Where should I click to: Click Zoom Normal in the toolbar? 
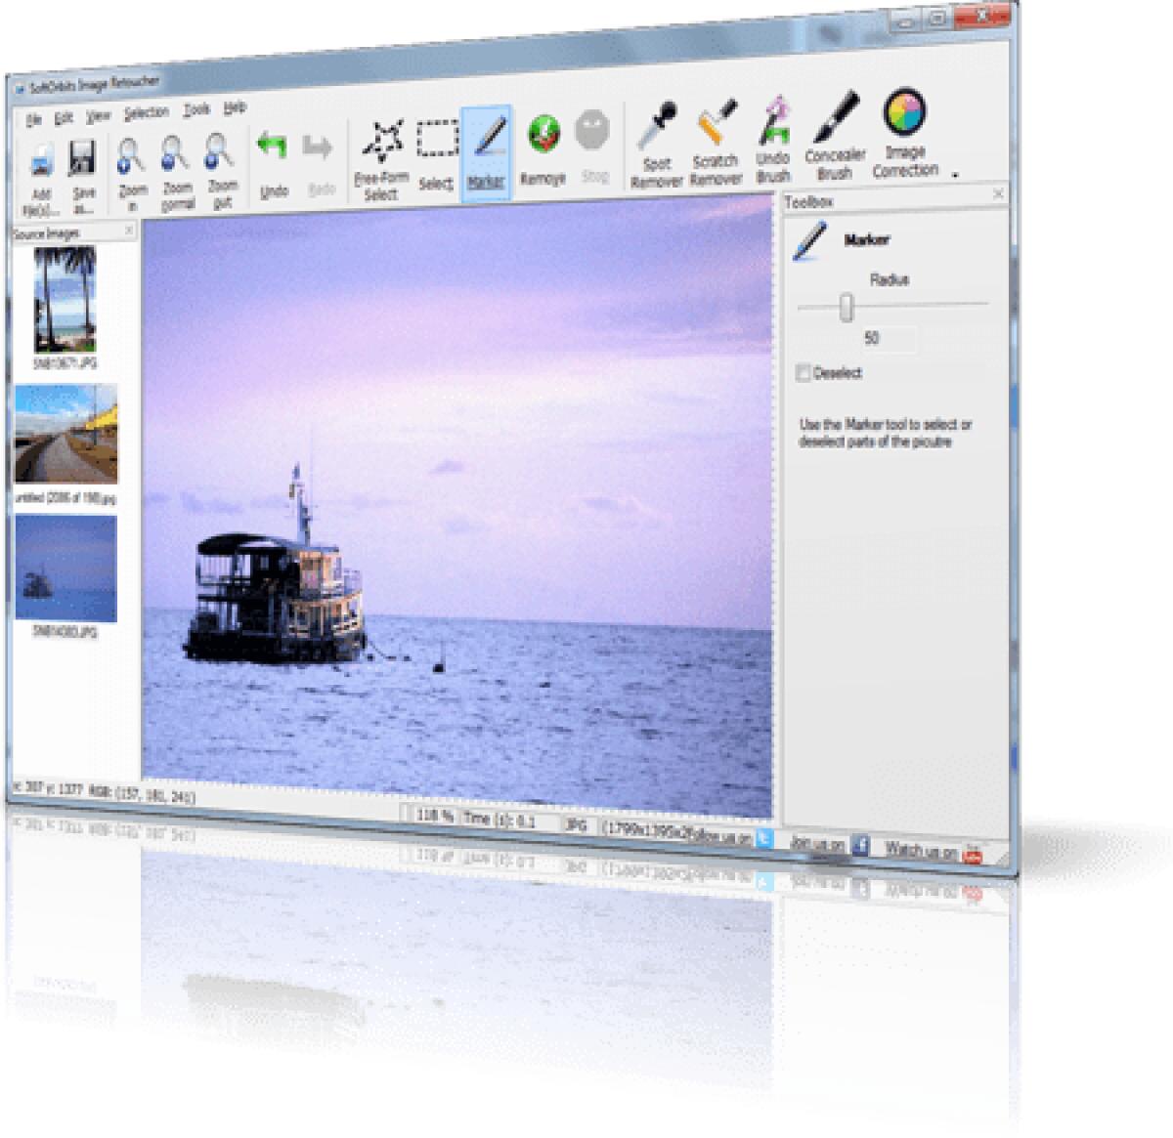172,158
